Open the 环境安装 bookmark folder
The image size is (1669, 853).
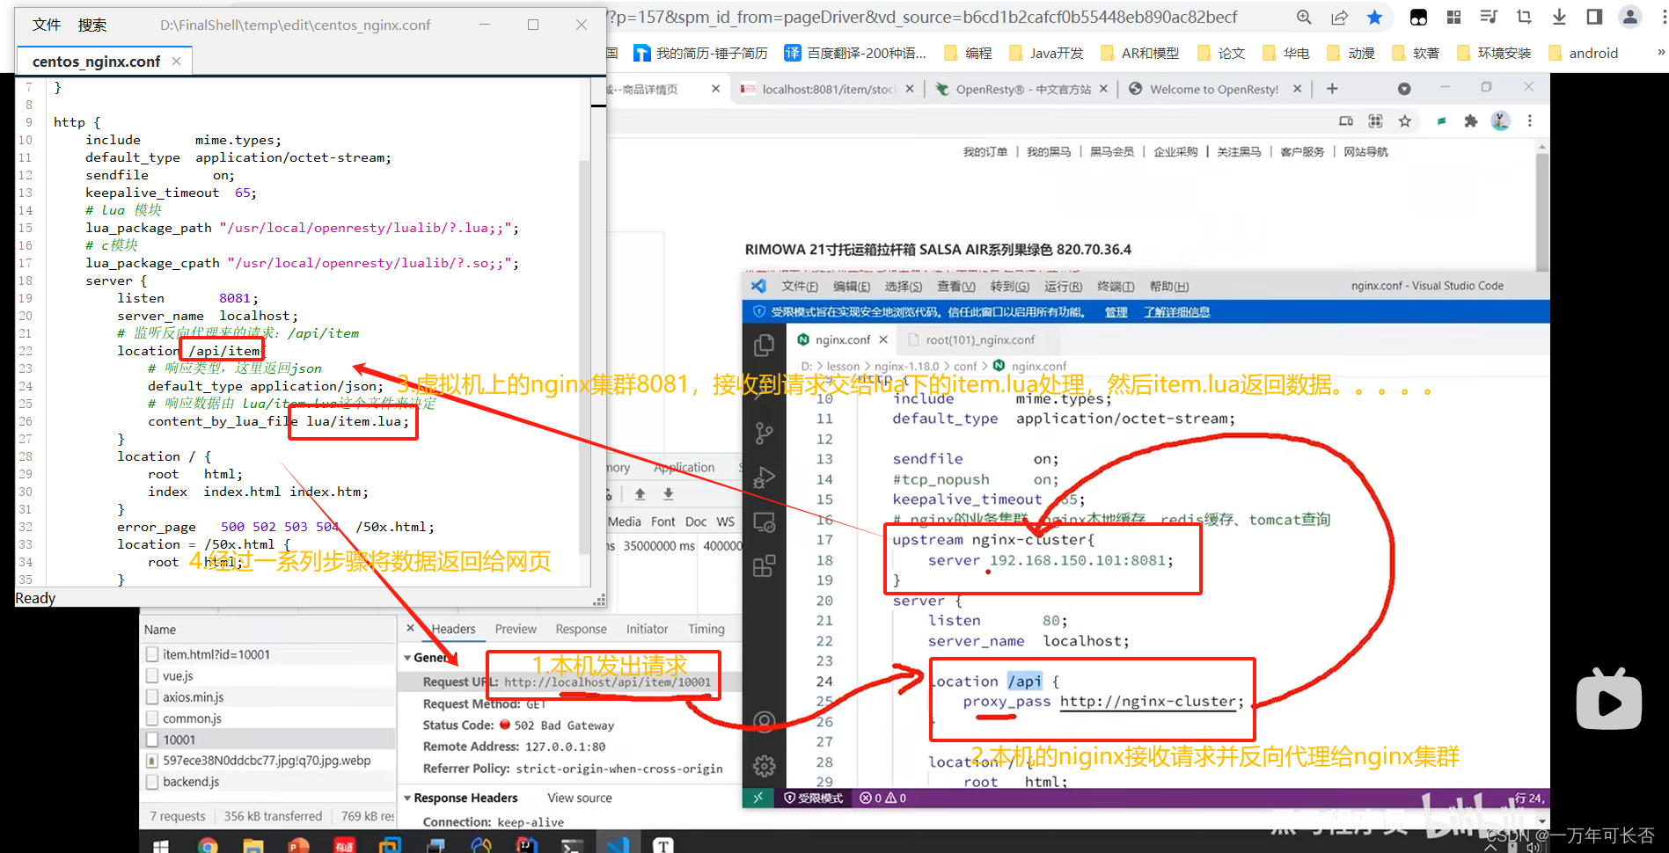[x=1494, y=53]
